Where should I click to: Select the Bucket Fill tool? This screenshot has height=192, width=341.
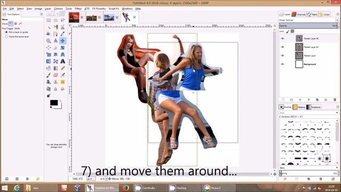click(x=48, y=68)
